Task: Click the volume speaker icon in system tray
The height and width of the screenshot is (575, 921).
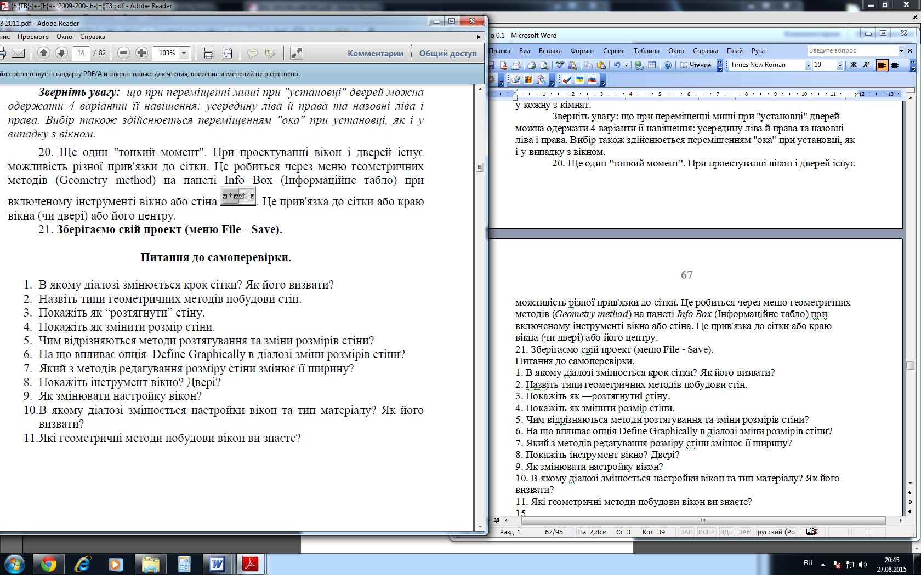Action: [863, 564]
